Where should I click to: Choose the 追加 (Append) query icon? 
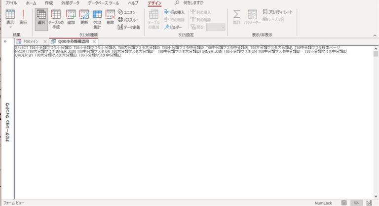coord(71,18)
